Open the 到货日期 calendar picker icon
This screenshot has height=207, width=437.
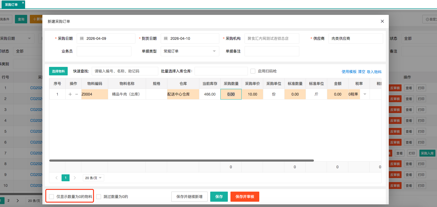click(x=166, y=38)
